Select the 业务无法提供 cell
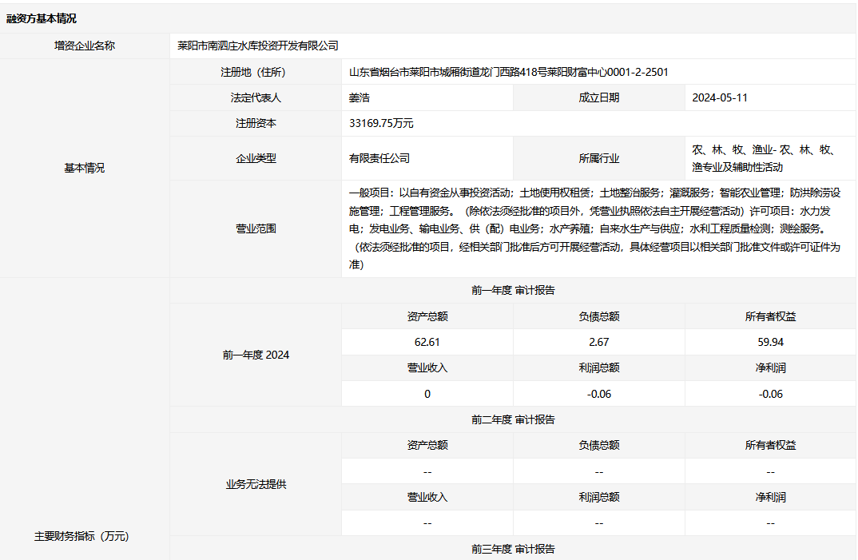Image resolution: width=858 pixels, height=560 pixels. pyautogui.click(x=256, y=484)
